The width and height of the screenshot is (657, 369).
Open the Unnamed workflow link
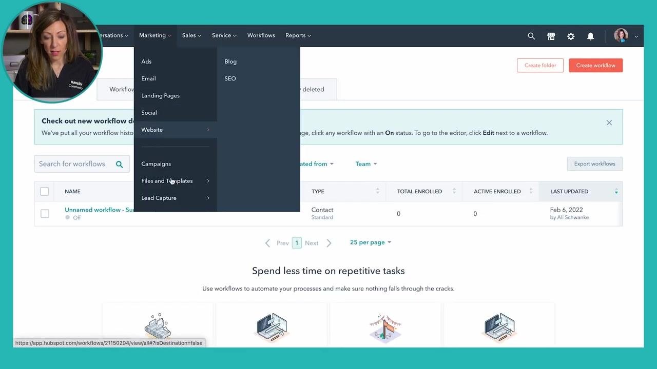99,210
